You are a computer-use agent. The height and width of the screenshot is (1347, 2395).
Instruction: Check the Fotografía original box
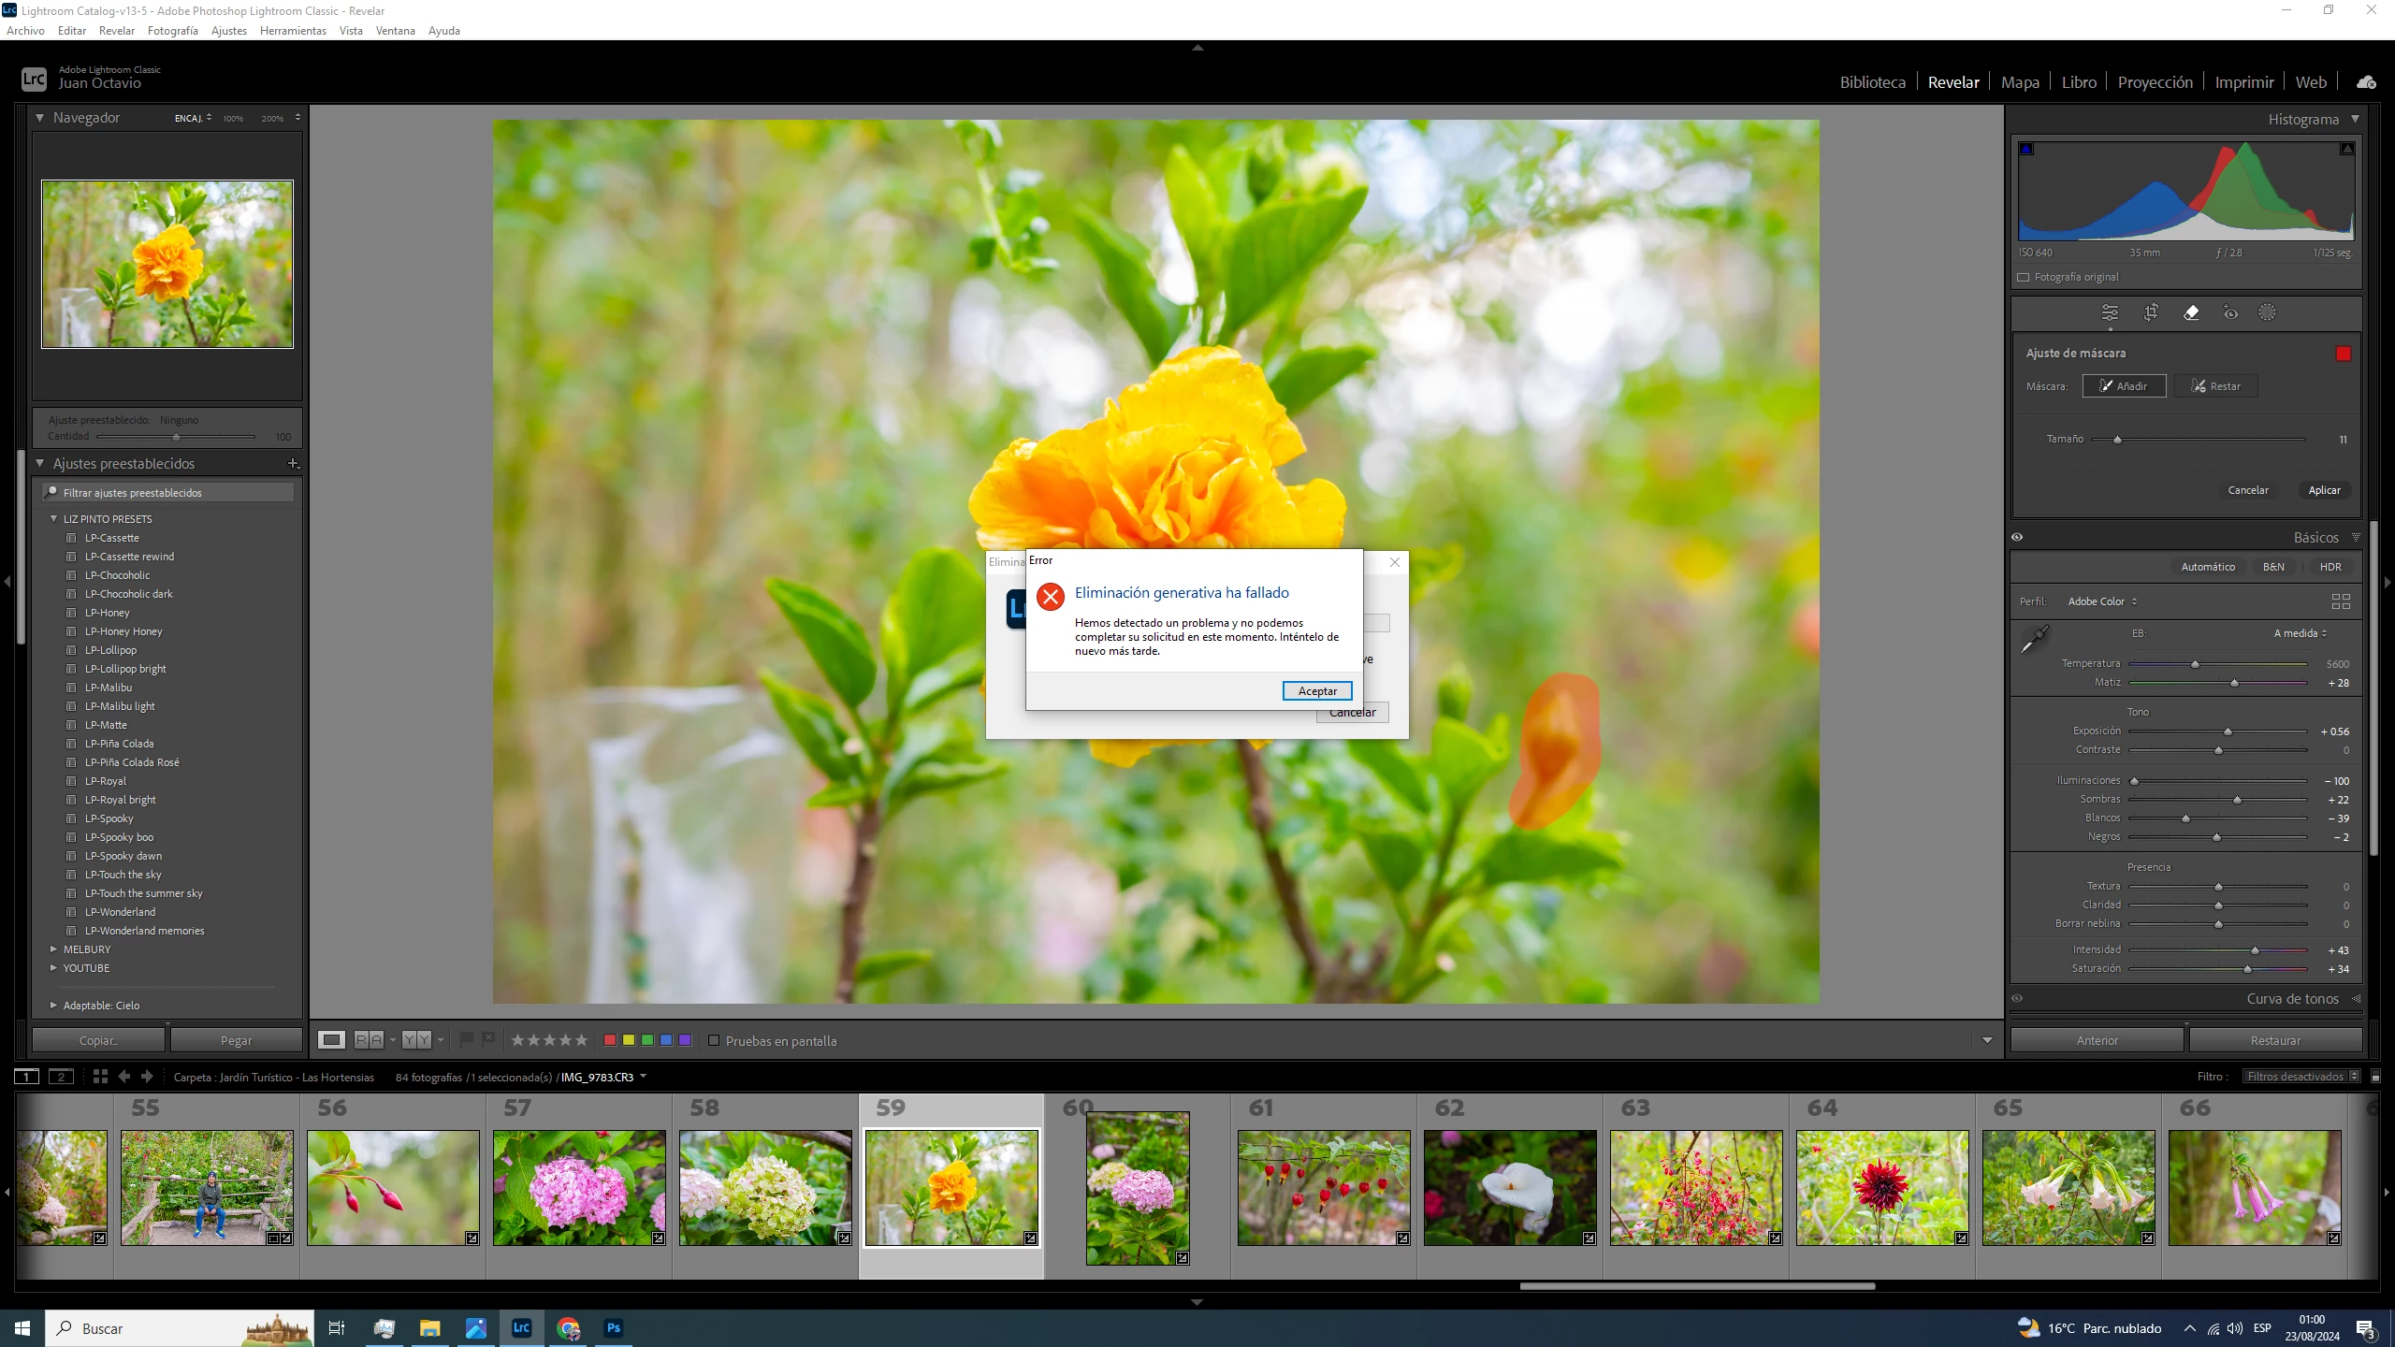pyautogui.click(x=2024, y=277)
